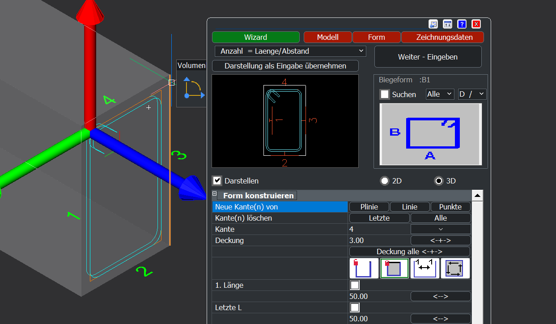Uncheck the Darstellen checkbox
This screenshot has width=556, height=324.
[x=217, y=181]
